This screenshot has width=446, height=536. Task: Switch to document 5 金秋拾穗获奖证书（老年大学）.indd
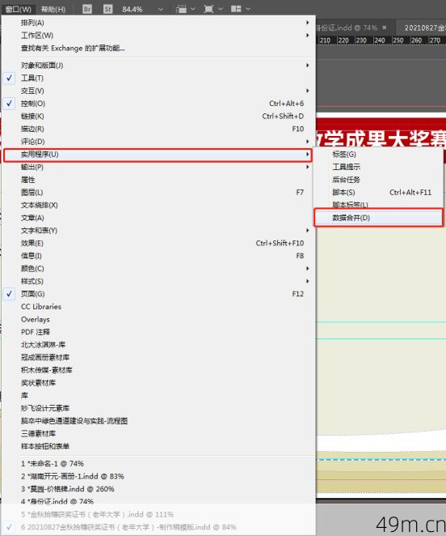158,514
